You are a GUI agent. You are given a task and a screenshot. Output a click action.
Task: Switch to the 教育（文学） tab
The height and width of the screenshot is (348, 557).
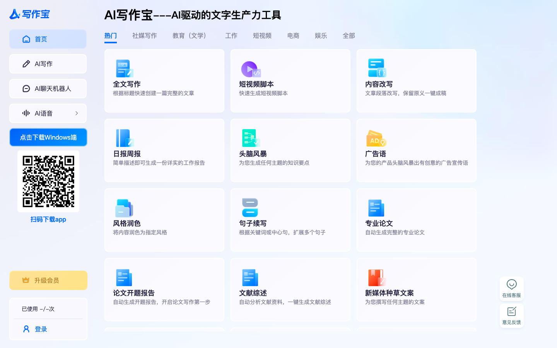click(191, 36)
